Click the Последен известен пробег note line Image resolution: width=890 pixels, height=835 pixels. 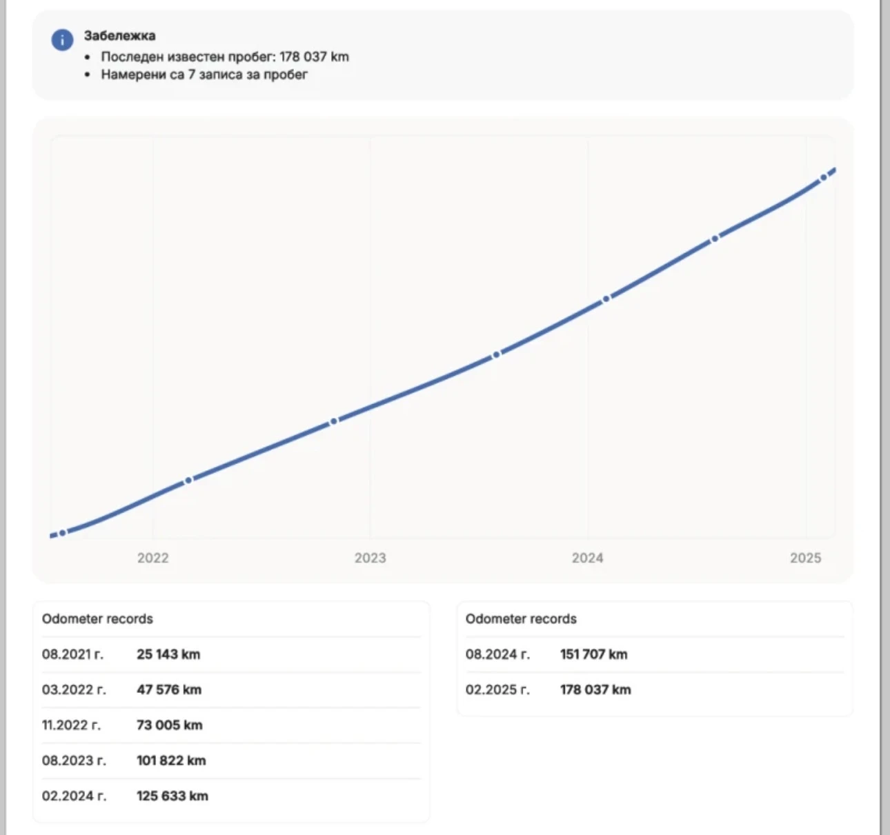coord(225,57)
